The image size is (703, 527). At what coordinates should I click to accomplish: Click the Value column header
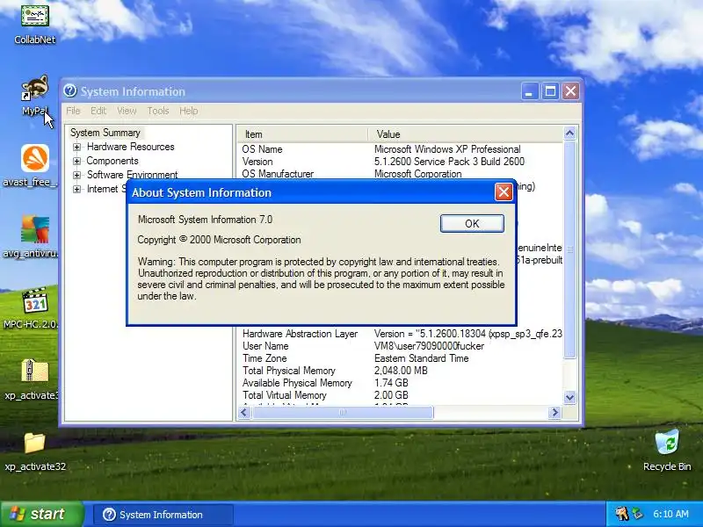pyautogui.click(x=466, y=134)
